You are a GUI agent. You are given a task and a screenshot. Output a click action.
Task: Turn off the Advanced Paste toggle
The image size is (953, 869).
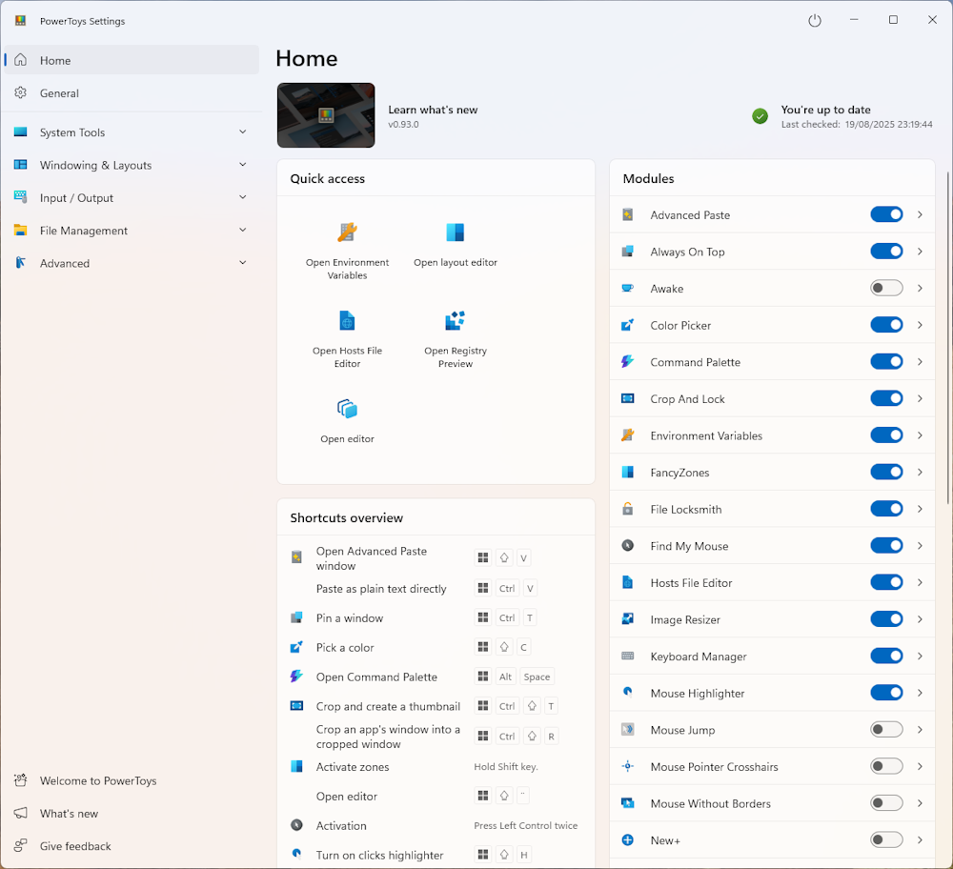[886, 214]
